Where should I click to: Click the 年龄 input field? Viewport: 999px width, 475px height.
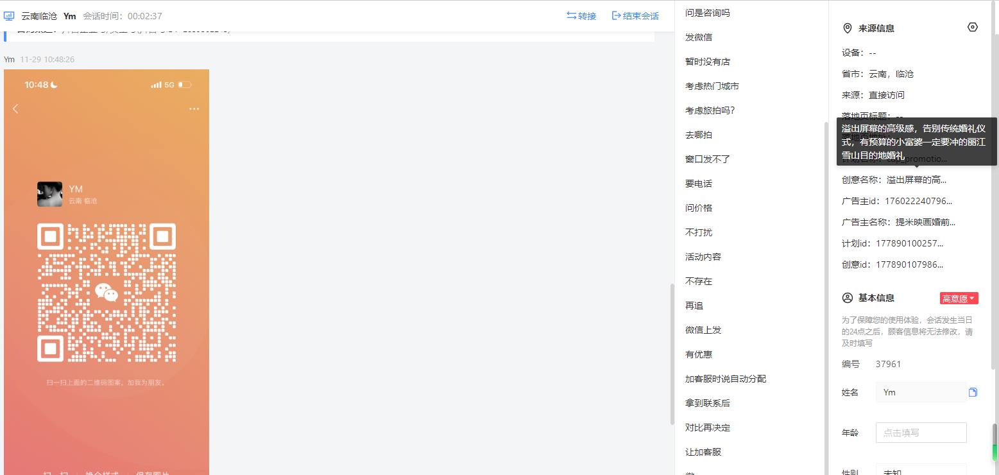coord(921,433)
